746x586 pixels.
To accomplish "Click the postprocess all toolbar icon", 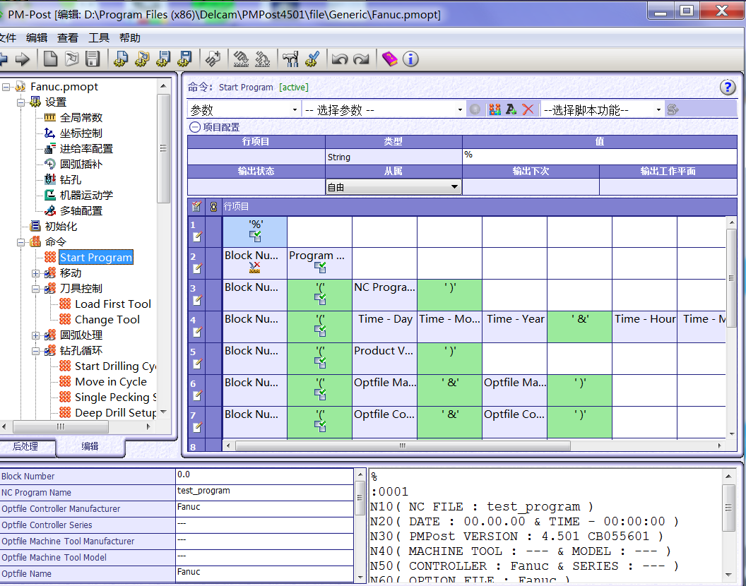I will pos(262,59).
